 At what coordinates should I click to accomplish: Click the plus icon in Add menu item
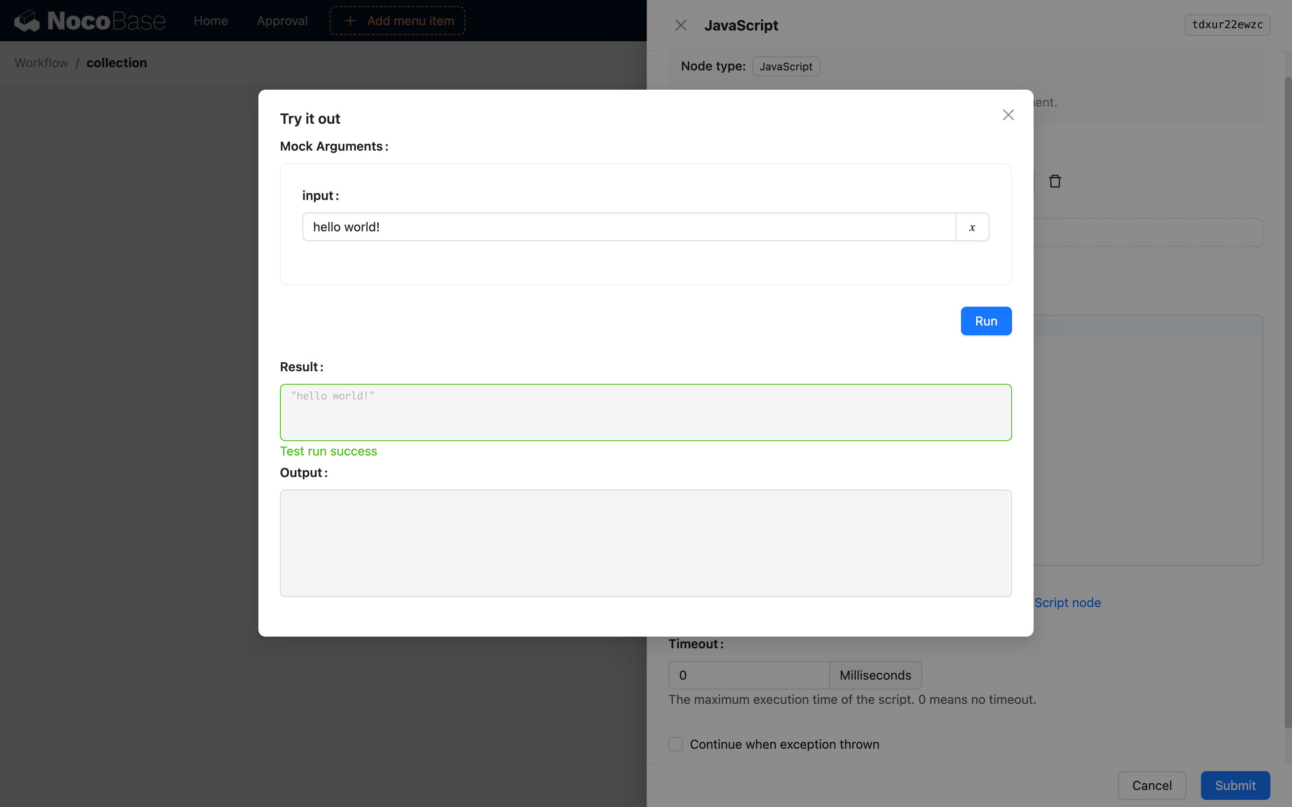[350, 21]
